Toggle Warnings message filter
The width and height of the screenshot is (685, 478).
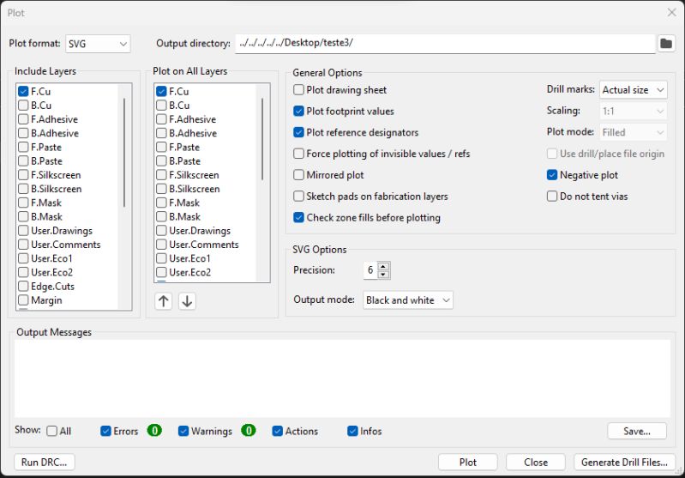pos(183,431)
